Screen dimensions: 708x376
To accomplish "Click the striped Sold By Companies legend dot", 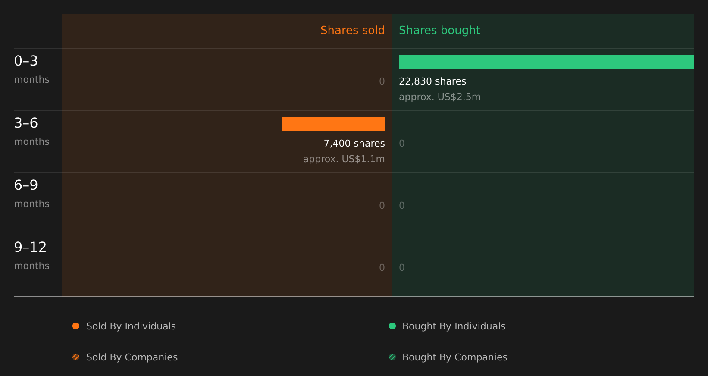I will (76, 357).
